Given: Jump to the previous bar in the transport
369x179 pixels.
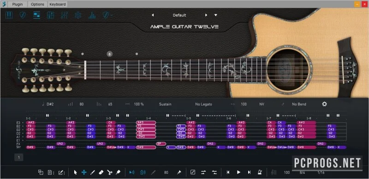Looking at the screenshot, I should [x=228, y=173].
